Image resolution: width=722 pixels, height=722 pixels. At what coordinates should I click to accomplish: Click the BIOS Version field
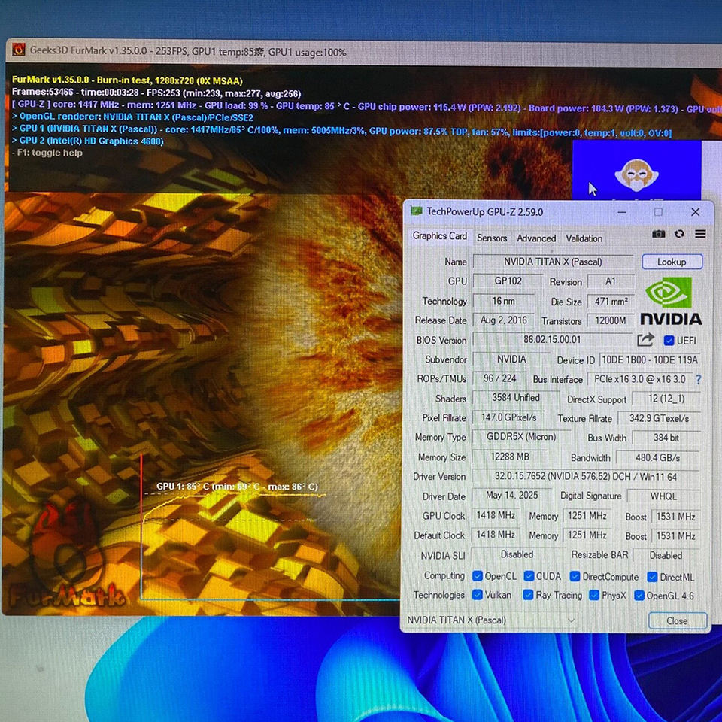point(551,340)
